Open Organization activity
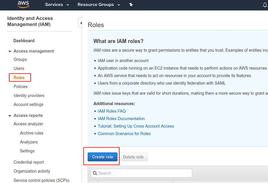Screen dimensions: 268x183 [32, 171]
